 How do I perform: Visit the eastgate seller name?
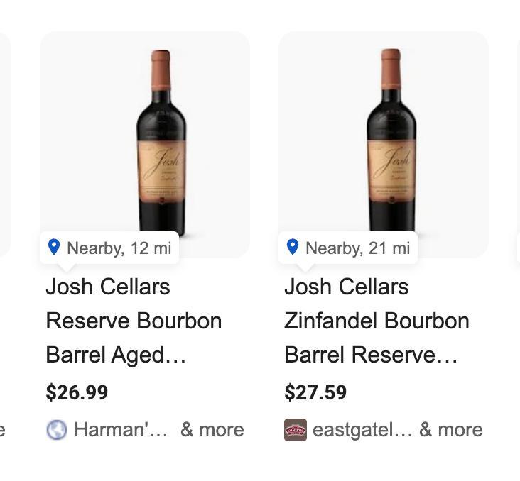coord(362,430)
